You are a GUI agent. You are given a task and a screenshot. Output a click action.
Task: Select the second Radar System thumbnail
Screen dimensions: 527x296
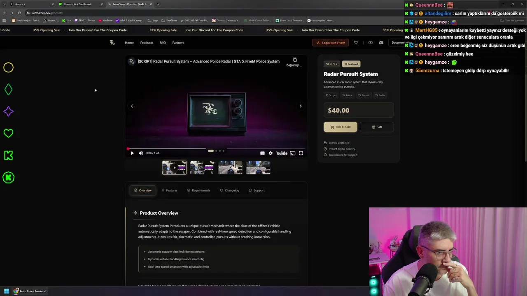click(202, 168)
